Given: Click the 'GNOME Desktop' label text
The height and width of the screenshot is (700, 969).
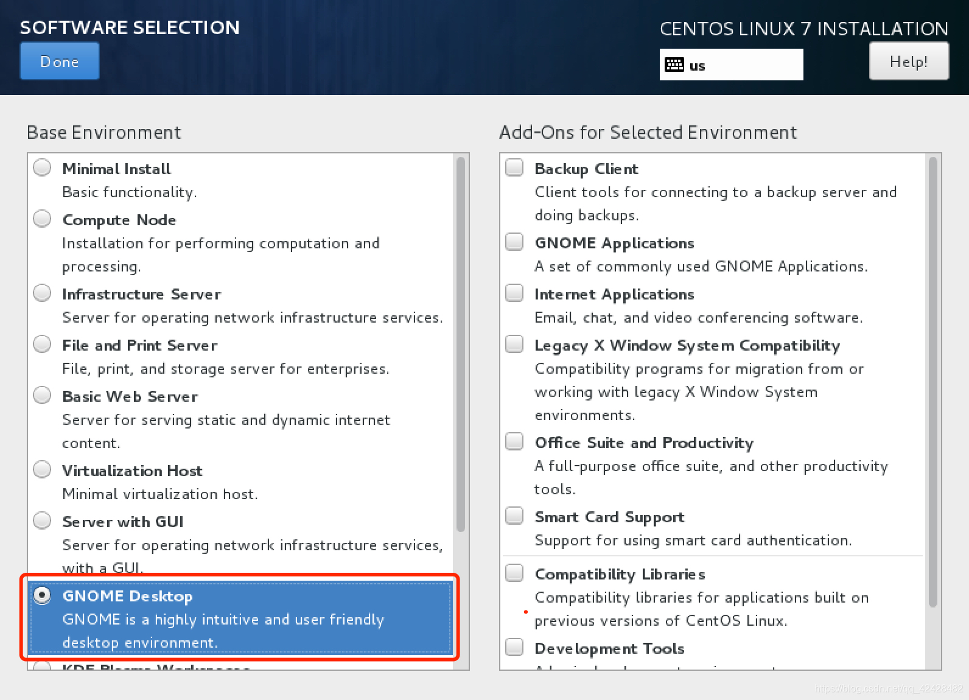Looking at the screenshot, I should [x=128, y=596].
